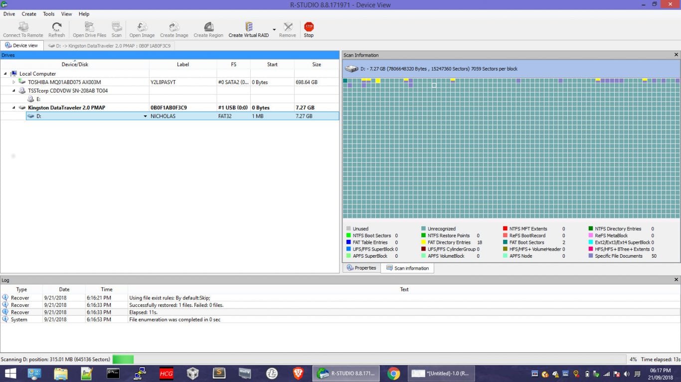Open the Tools menu
The width and height of the screenshot is (681, 382).
point(49,14)
